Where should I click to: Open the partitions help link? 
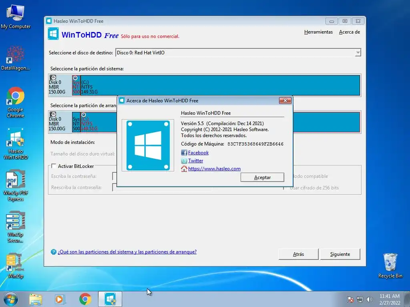point(127,252)
